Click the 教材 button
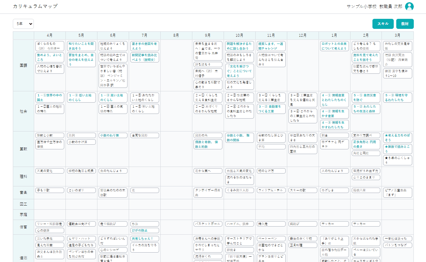This screenshot has width=426, height=262. click(x=405, y=24)
